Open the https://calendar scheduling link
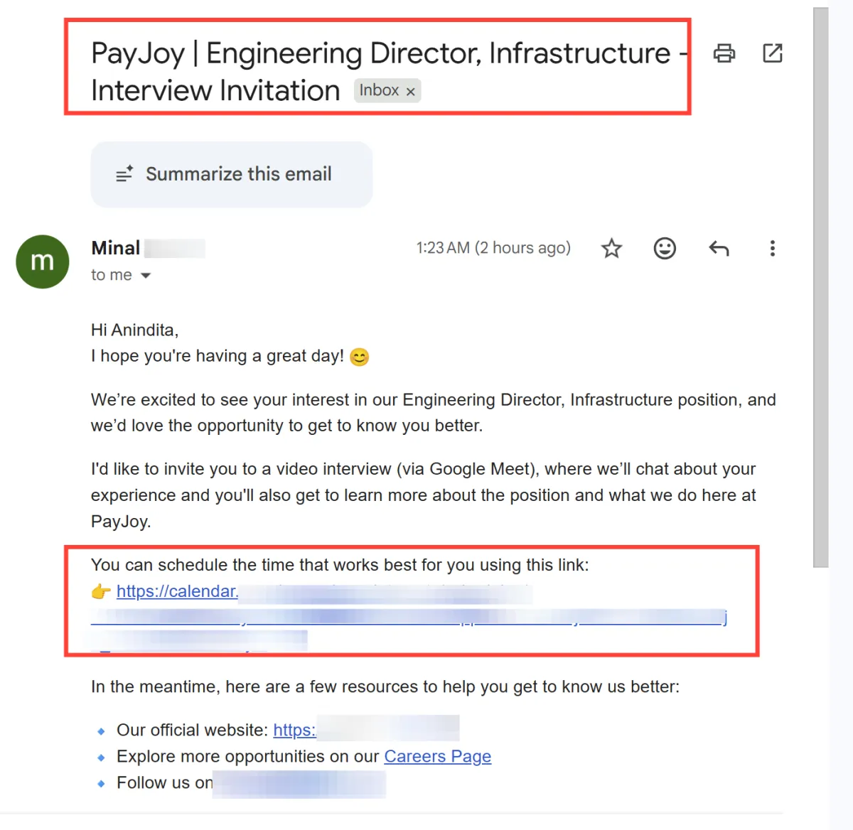The width and height of the screenshot is (853, 830). point(177,591)
